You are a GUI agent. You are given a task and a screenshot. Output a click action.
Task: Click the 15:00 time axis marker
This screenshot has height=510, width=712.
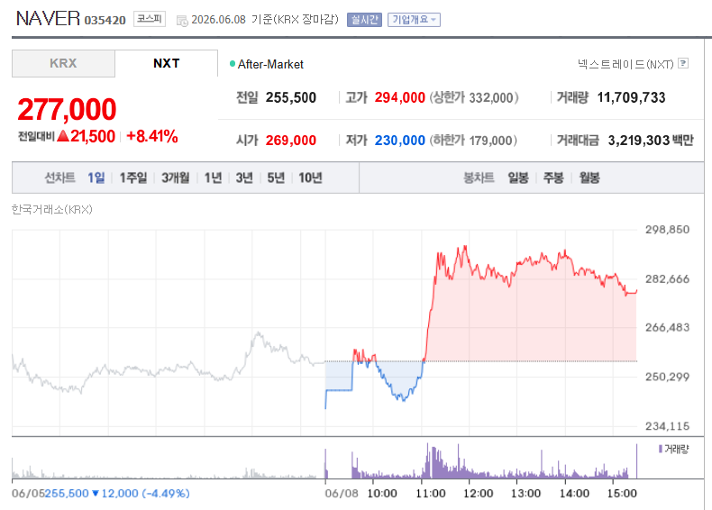pyautogui.click(x=622, y=493)
